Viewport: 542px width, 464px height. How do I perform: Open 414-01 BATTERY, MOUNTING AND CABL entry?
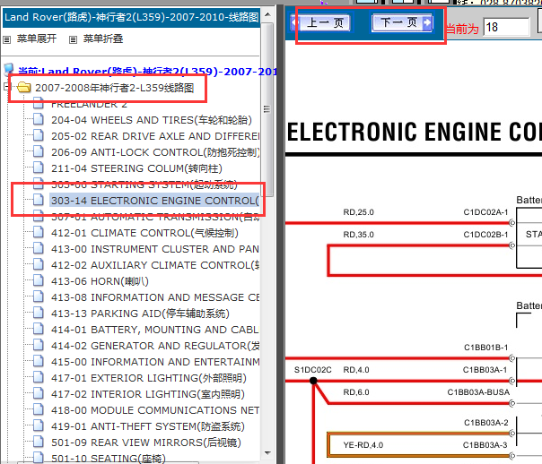tap(155, 330)
